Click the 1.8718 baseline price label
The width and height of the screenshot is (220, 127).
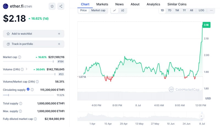pyautogui.click(x=82, y=77)
